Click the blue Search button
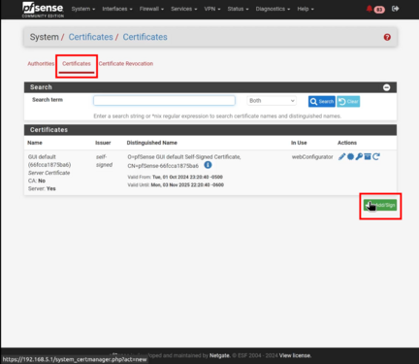This screenshot has width=419, height=364. [322, 102]
